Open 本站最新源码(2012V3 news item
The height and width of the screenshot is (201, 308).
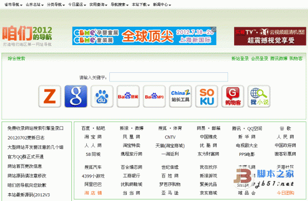click(x=29, y=195)
